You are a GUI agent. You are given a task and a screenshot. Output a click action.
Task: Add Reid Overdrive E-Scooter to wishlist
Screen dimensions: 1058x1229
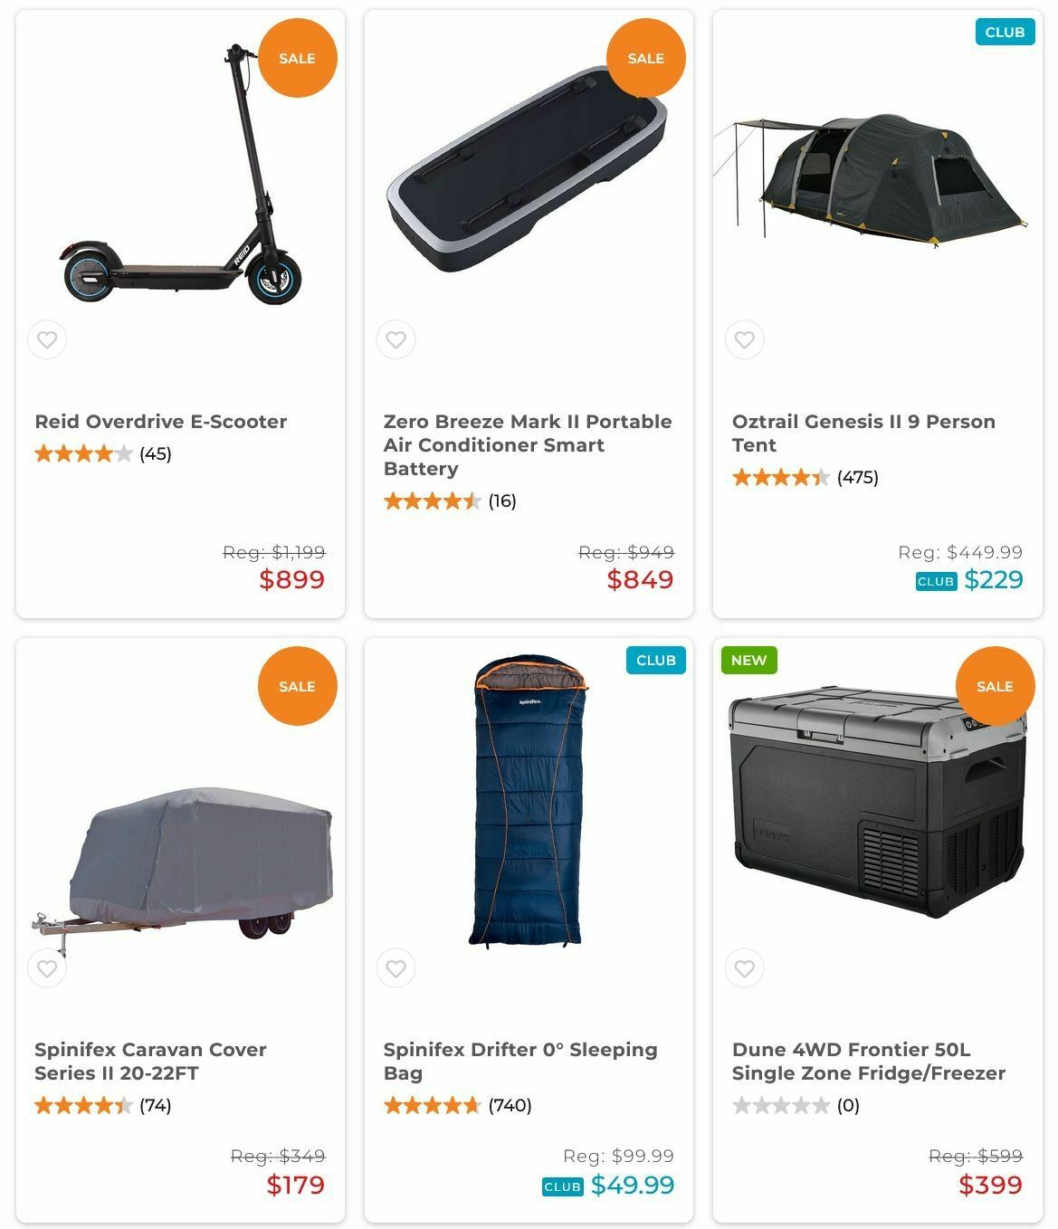[47, 340]
